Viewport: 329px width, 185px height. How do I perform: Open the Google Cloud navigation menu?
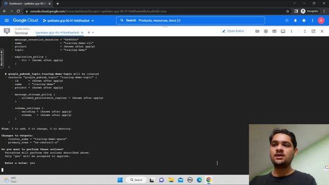[x=7, y=21]
